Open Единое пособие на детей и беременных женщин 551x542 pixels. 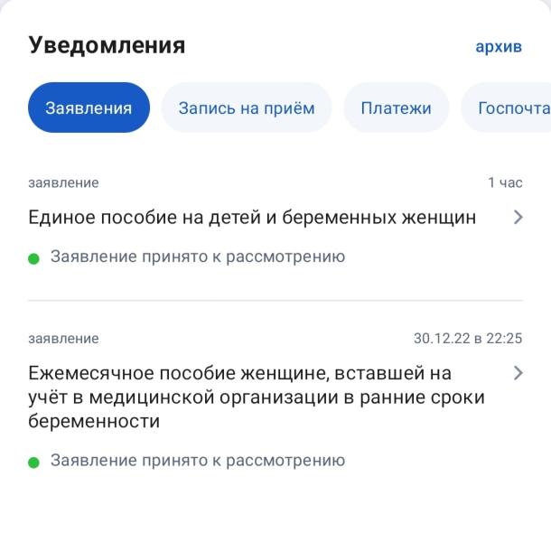tap(252, 218)
